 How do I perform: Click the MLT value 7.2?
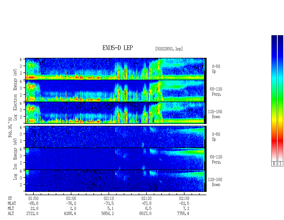click(186, 209)
